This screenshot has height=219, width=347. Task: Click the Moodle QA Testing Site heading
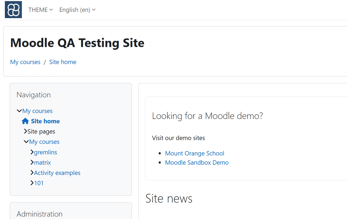[77, 43]
